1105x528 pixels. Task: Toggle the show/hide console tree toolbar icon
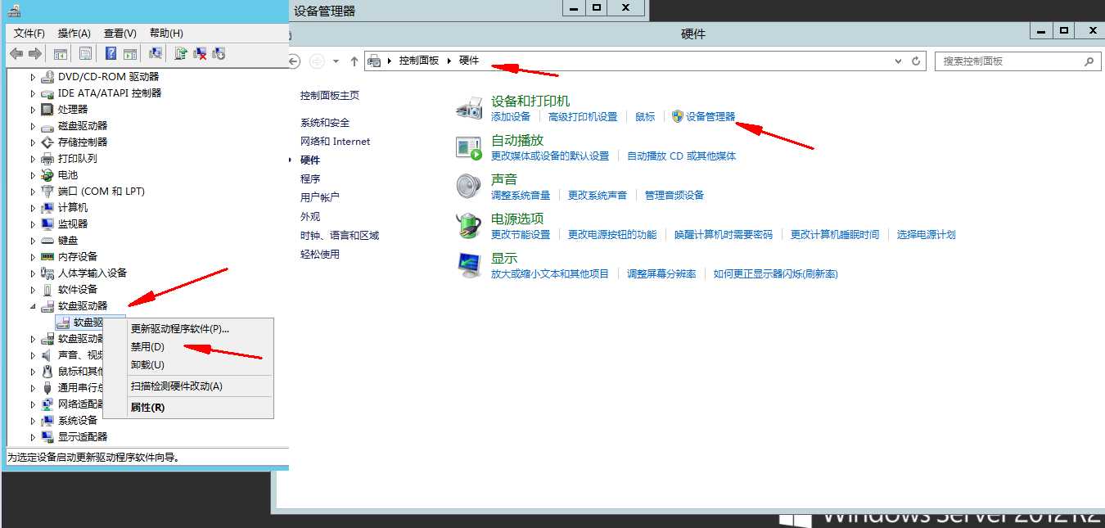pyautogui.click(x=61, y=53)
